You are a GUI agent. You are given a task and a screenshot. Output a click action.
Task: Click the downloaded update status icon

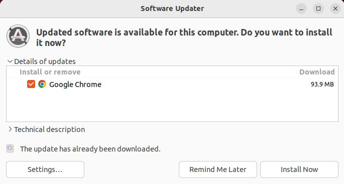10,148
